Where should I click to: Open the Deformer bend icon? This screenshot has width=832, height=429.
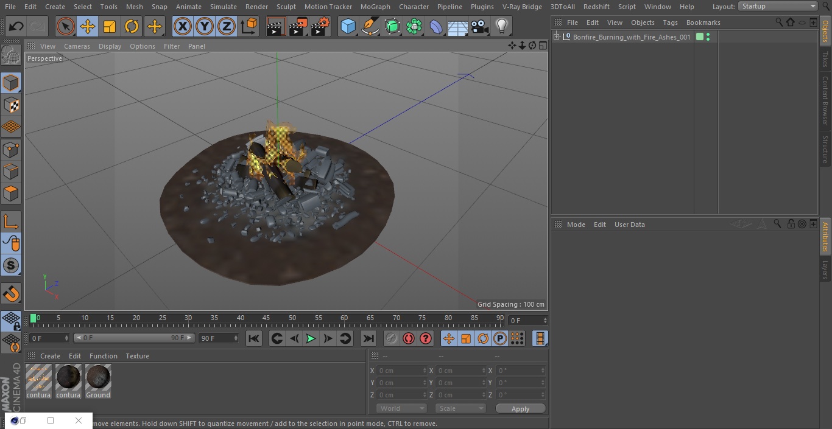[436, 27]
